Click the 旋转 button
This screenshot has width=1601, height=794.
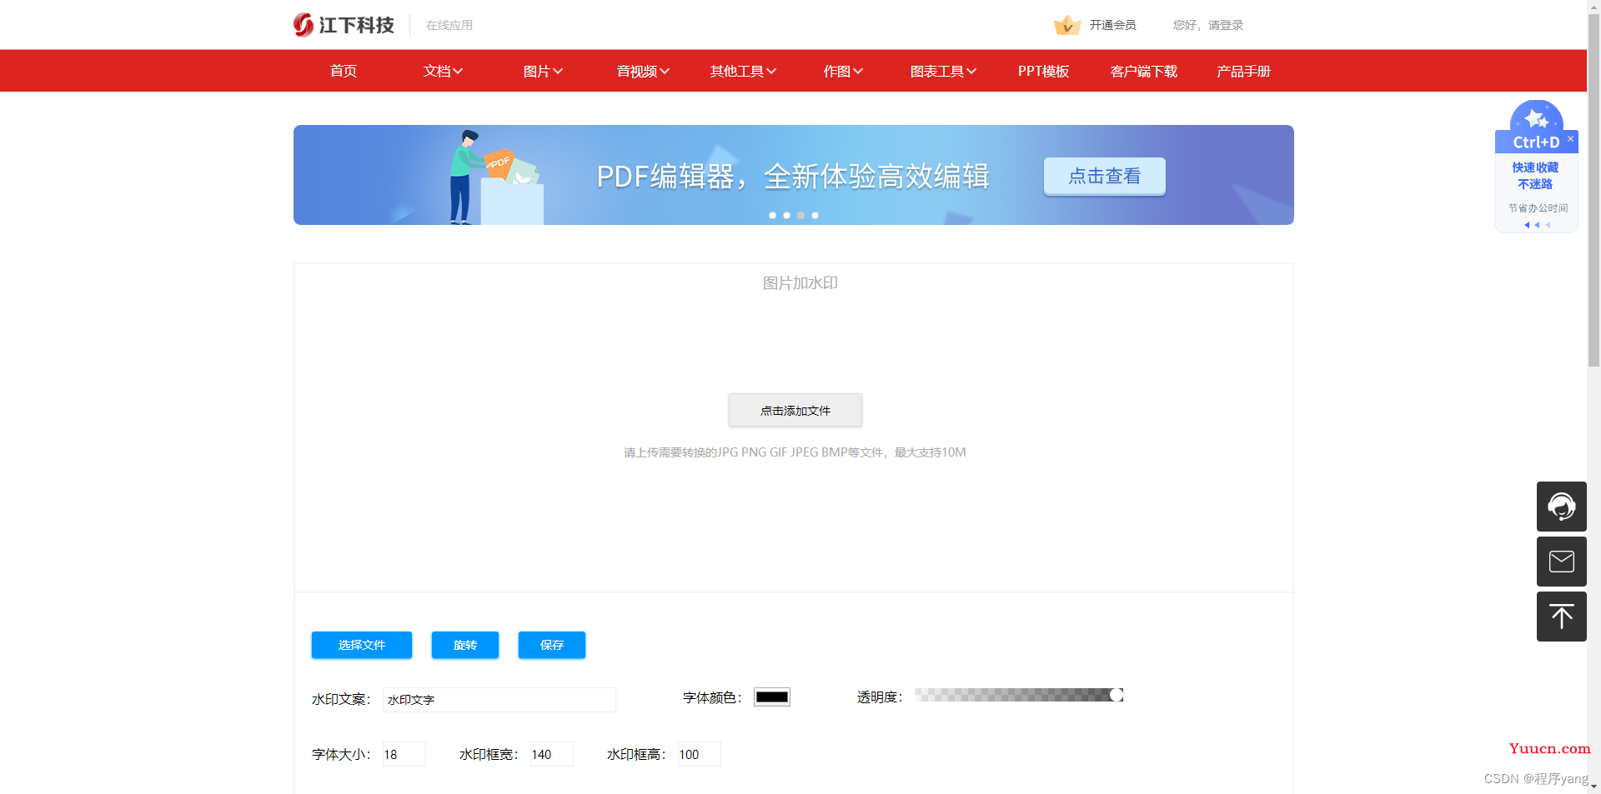coord(464,645)
